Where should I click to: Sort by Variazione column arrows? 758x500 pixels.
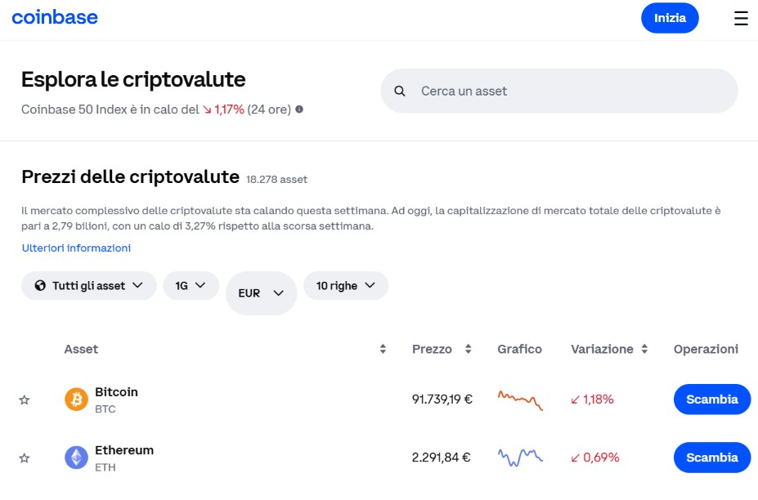644,350
